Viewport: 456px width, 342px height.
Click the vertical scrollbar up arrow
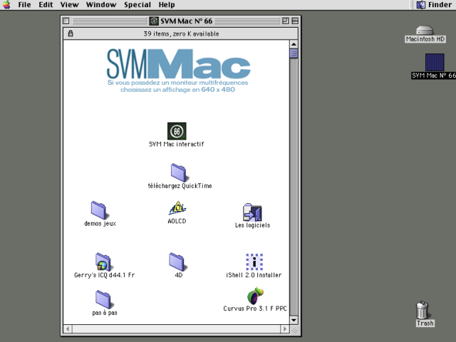coord(294,44)
